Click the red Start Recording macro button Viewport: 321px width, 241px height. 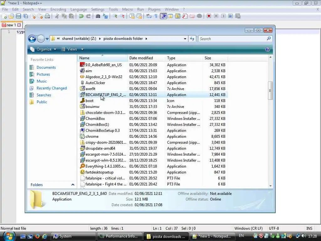[x=209, y=16]
